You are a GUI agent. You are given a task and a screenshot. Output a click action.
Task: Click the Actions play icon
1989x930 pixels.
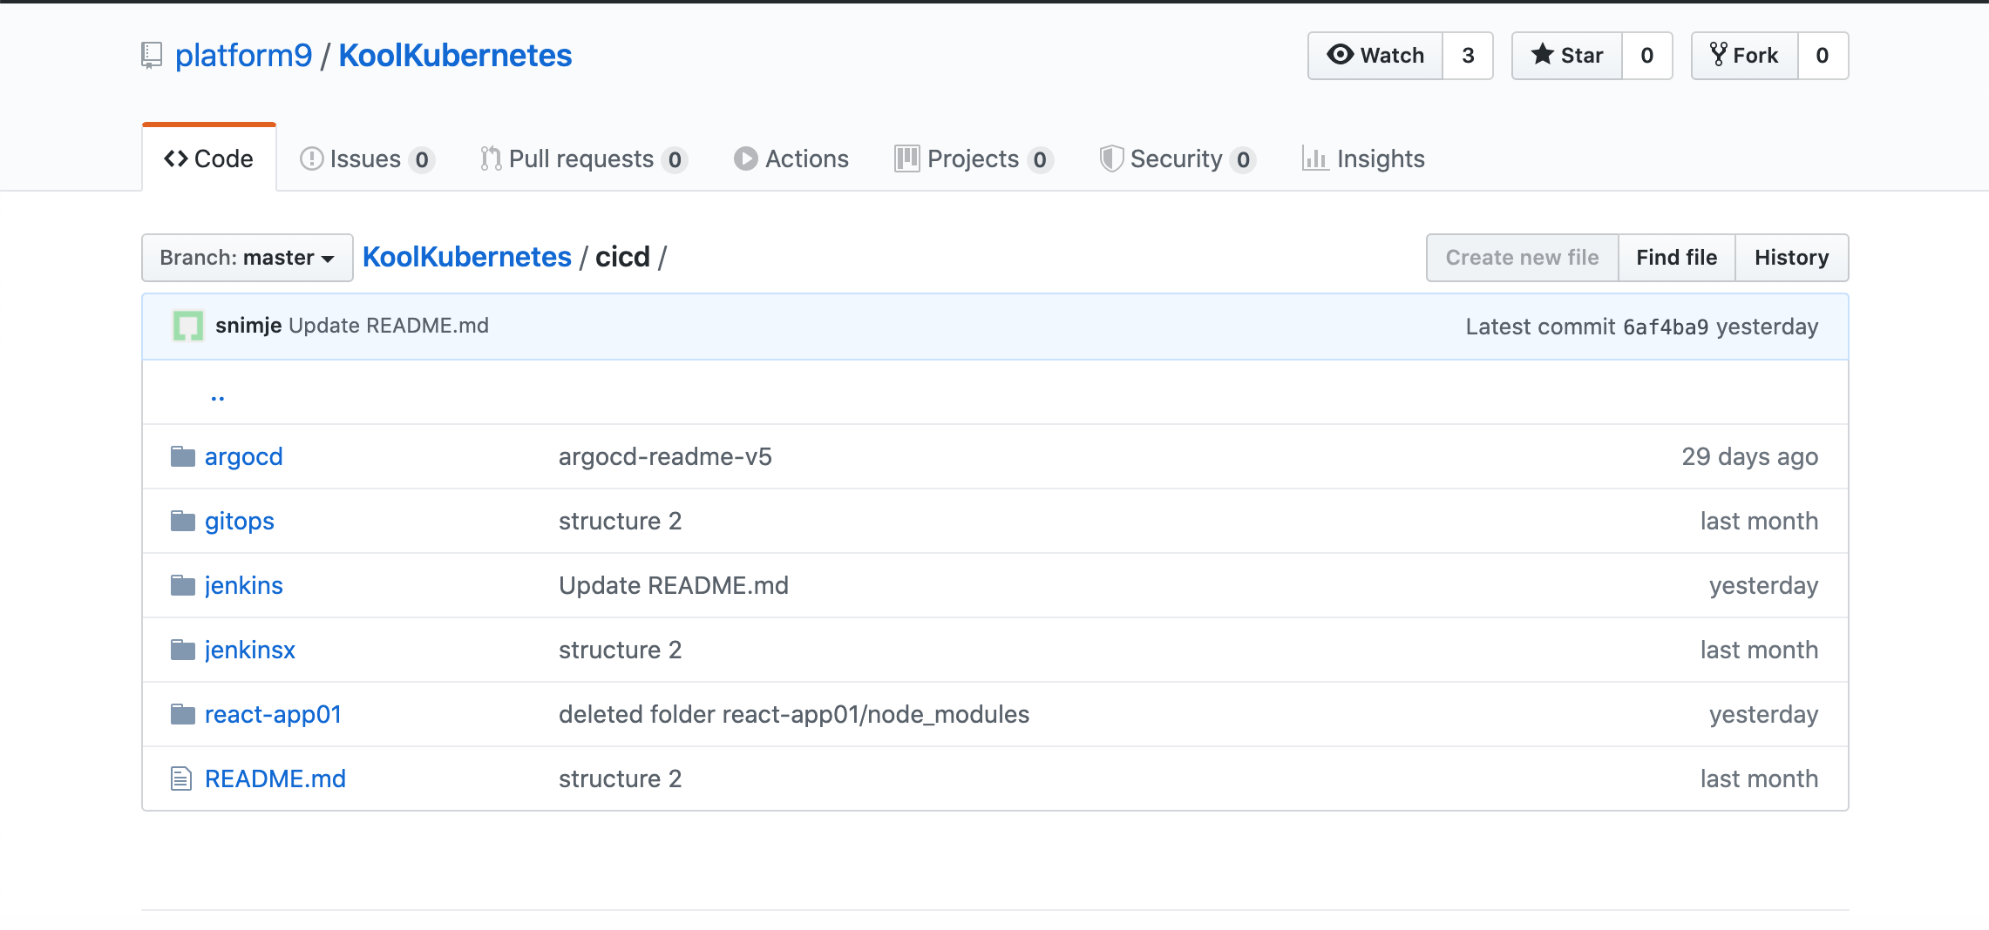tap(745, 158)
